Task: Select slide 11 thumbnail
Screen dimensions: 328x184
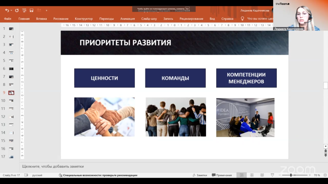Action: click(x=11, y=109)
